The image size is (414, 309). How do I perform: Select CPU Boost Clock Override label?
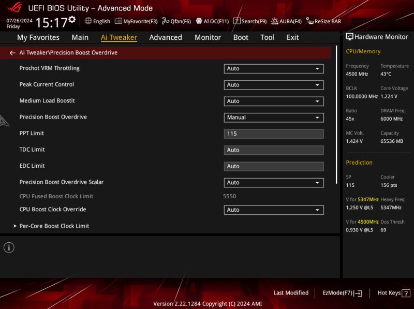pos(53,210)
